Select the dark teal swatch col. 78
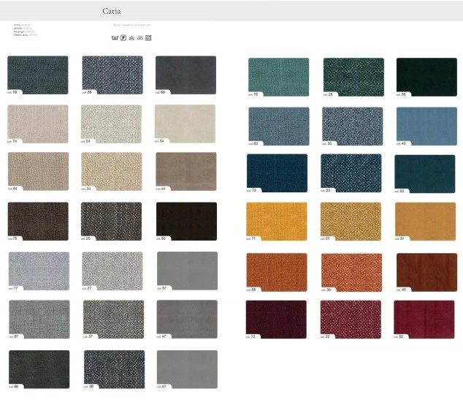 (x=38, y=75)
